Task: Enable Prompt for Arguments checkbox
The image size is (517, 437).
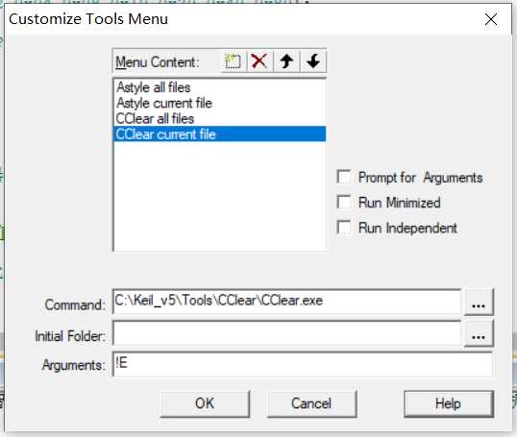Action: click(x=344, y=178)
